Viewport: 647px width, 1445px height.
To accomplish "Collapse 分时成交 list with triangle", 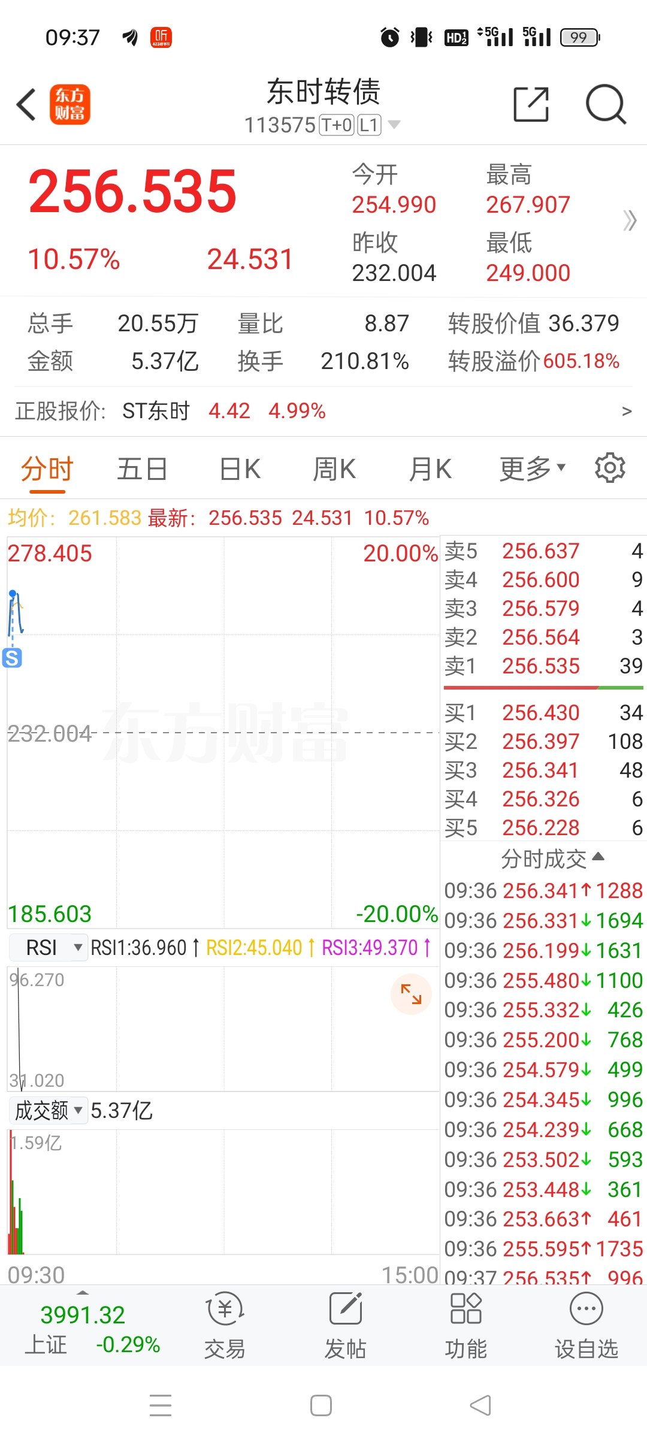I will coord(598,857).
